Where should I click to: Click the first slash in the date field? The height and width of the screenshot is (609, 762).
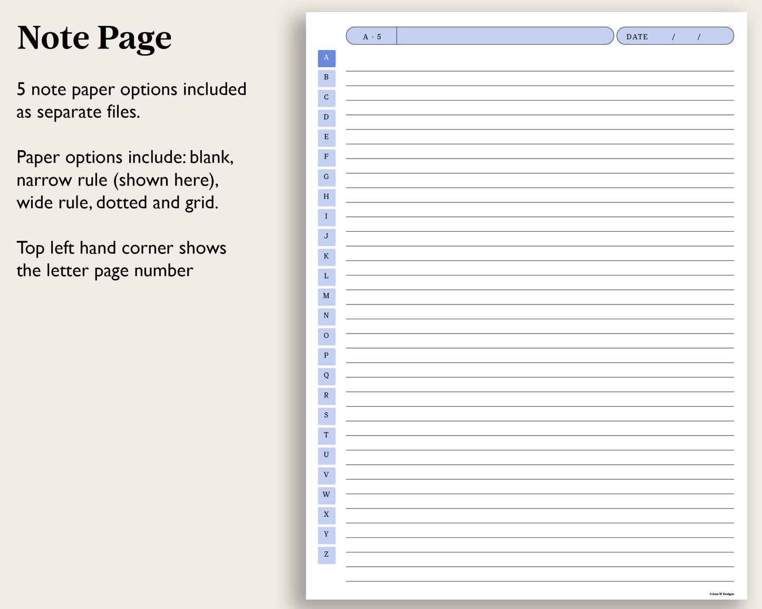(x=674, y=36)
